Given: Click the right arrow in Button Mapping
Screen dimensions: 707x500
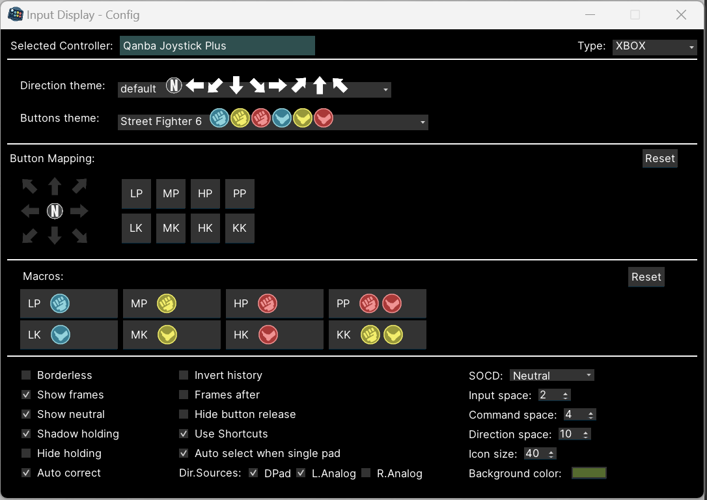Looking at the screenshot, I should 79,210.
